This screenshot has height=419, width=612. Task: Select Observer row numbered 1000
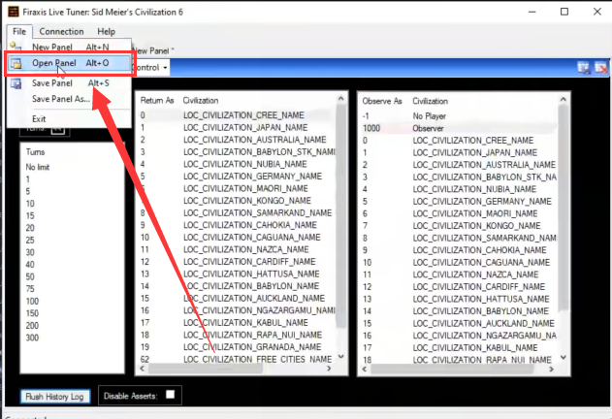click(x=459, y=128)
